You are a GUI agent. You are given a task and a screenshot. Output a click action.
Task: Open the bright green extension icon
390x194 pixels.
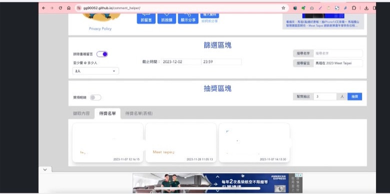303,8
